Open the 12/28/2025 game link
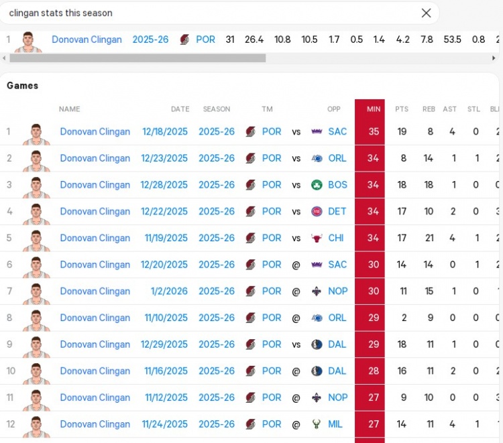The width and height of the screenshot is (503, 443). (x=164, y=185)
